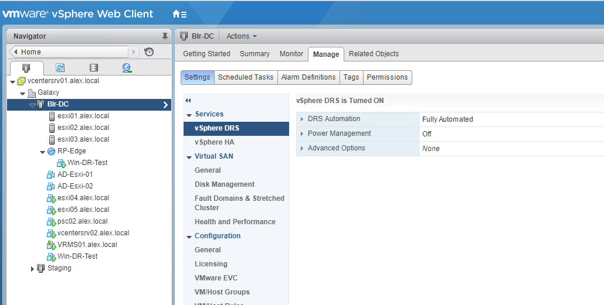The height and width of the screenshot is (305, 604).
Task: Switch to Hosts and Clusters inventory icon
Action: click(26, 68)
